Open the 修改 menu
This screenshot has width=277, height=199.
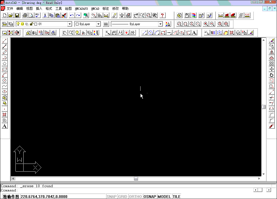116,9
